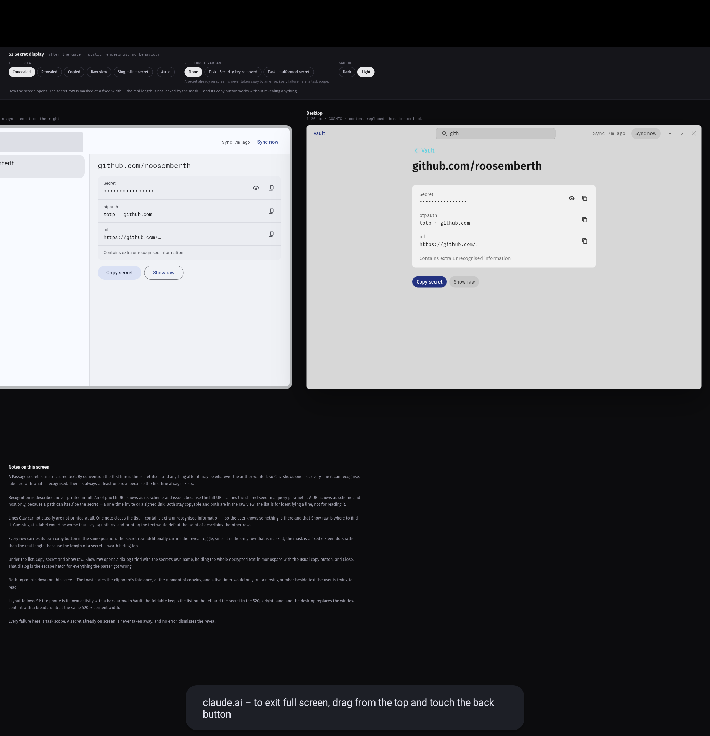The height and width of the screenshot is (736, 710).
Task: Click Copy secret in the Desktop window
Action: pos(429,282)
